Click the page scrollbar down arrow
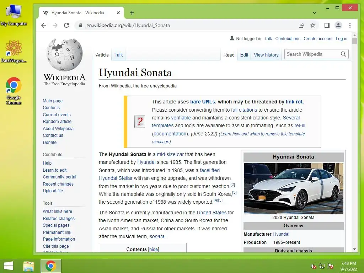This screenshot has width=364, height=273. click(x=354, y=249)
